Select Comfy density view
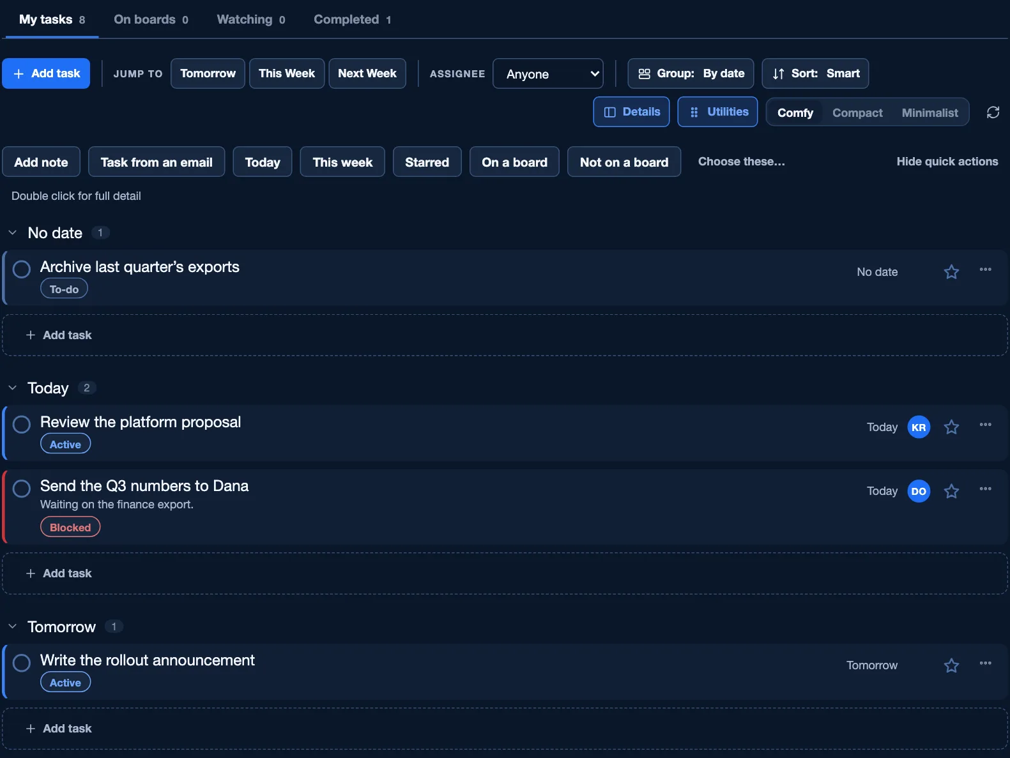 point(795,112)
